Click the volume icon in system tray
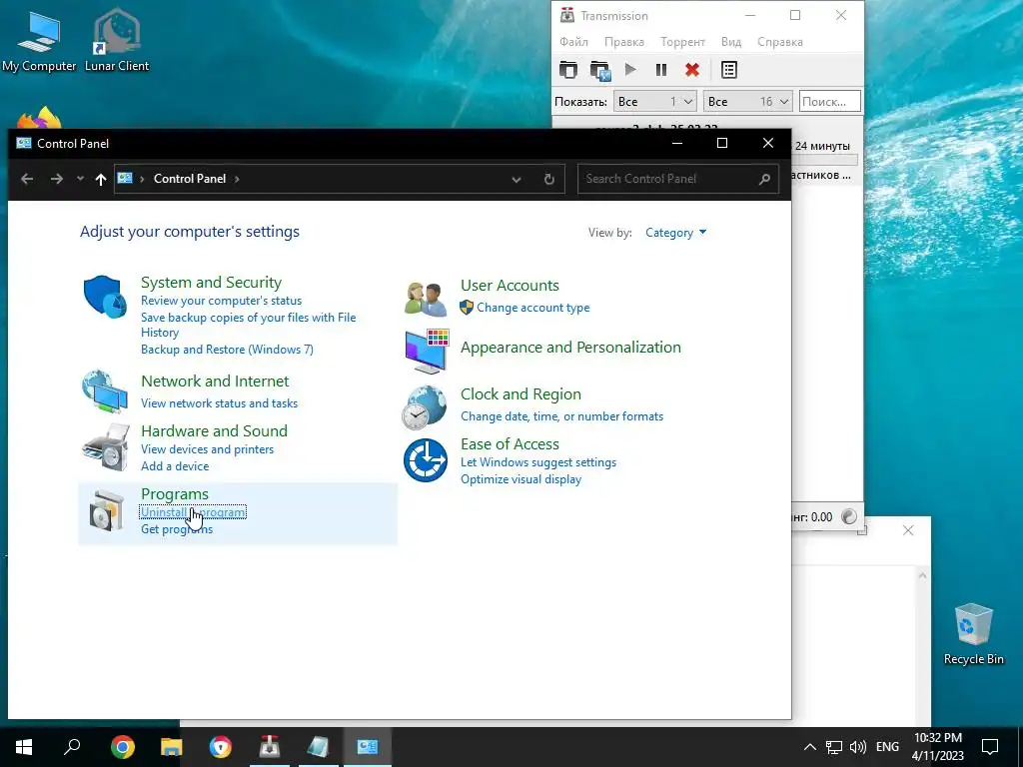 [x=858, y=747]
